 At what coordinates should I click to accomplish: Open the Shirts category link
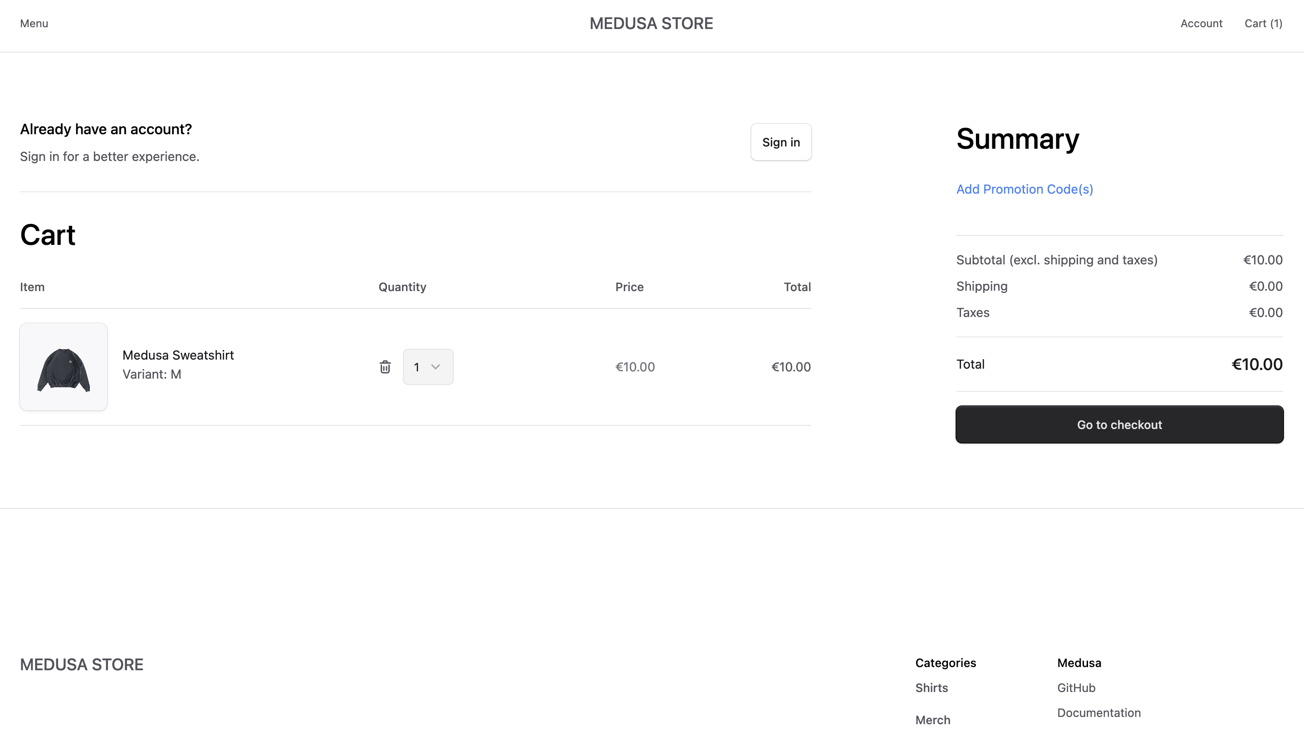coord(931,688)
